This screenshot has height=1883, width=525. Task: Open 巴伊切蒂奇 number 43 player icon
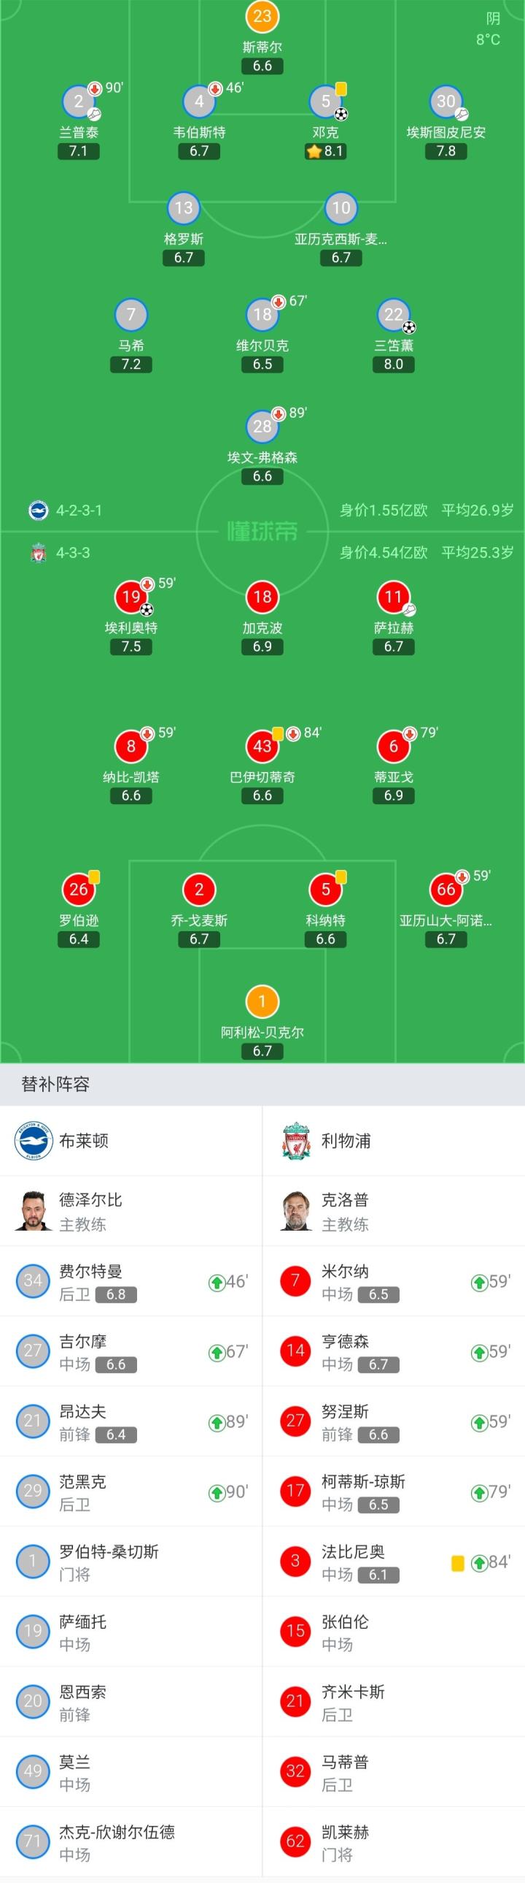pos(262,746)
